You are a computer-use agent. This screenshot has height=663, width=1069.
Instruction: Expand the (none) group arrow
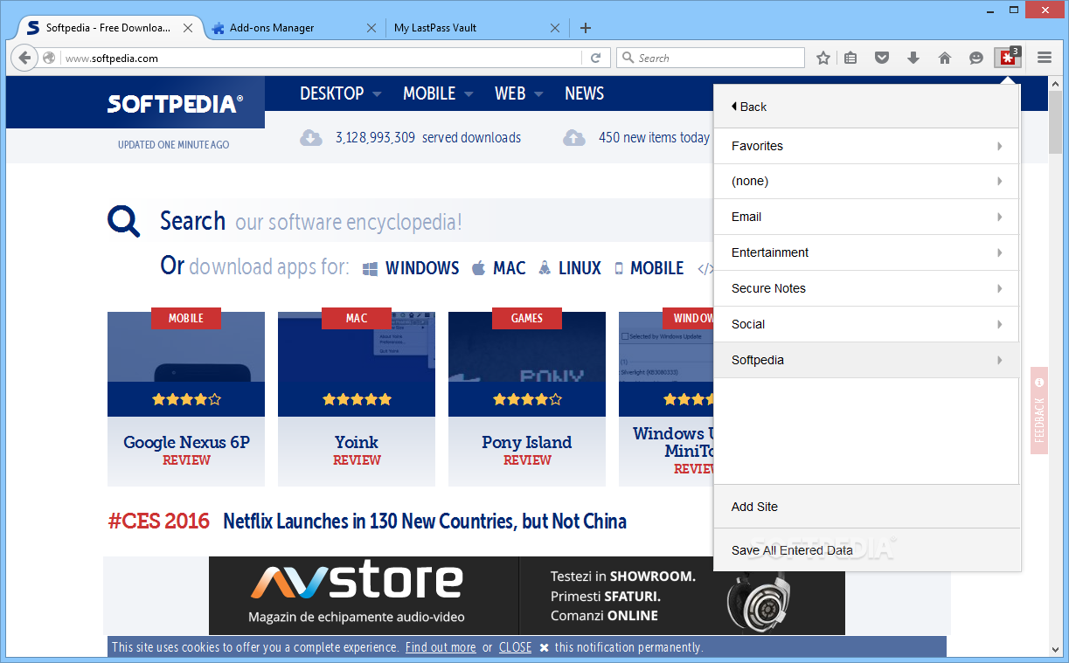coord(1000,182)
